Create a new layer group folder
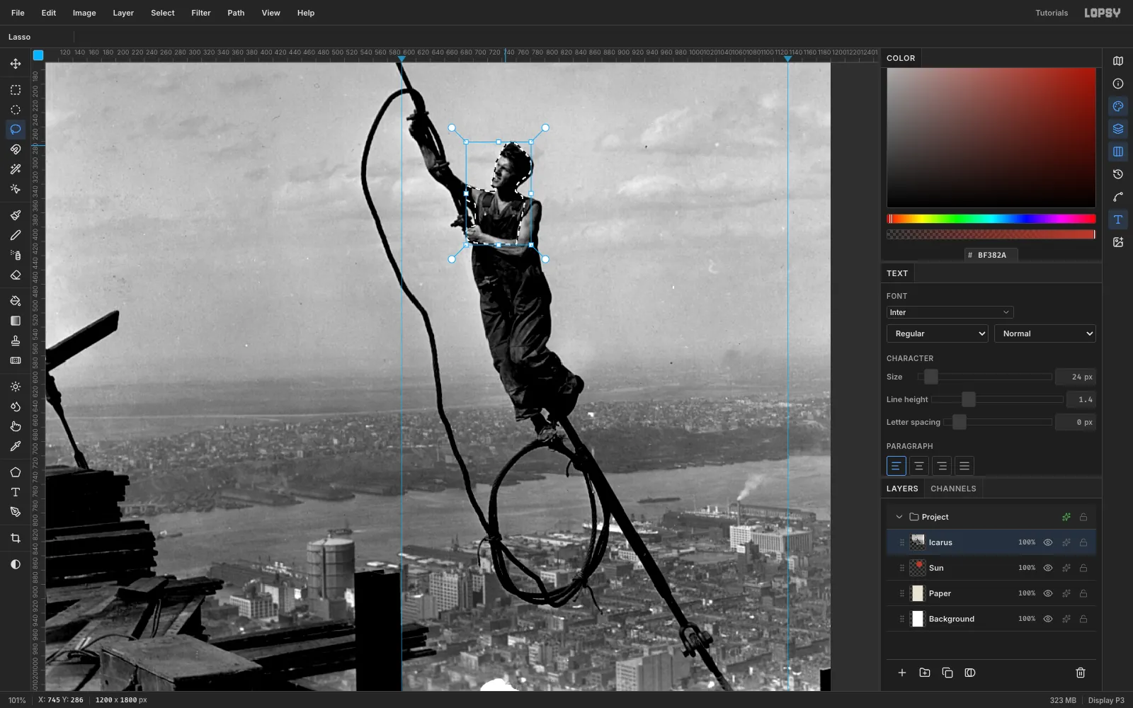The width and height of the screenshot is (1133, 708). pos(925,673)
